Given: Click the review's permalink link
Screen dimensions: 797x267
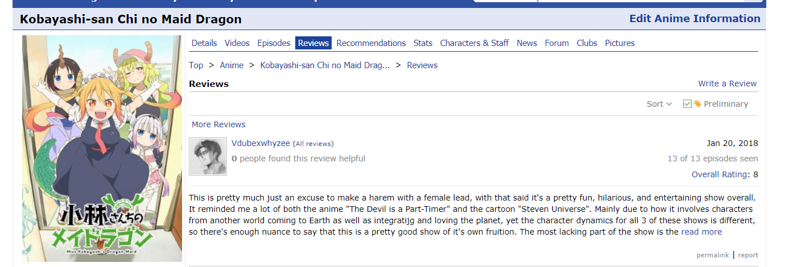Looking at the screenshot, I should pos(712,255).
